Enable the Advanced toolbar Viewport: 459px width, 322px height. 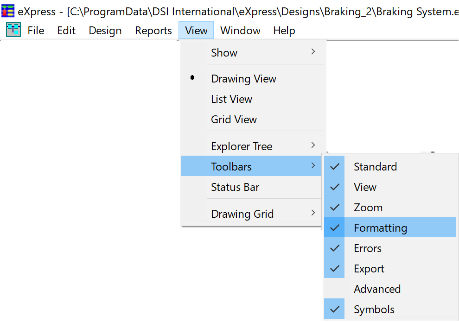(x=389, y=289)
